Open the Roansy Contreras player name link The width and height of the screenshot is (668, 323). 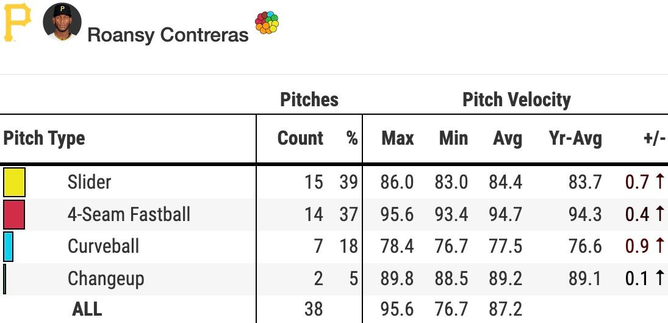point(168,35)
